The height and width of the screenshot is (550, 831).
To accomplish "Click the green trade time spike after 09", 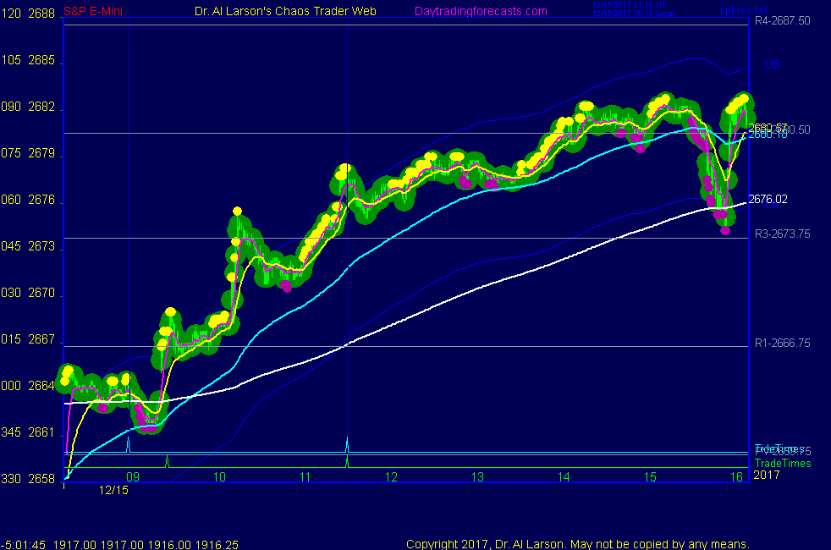I will [x=168, y=461].
